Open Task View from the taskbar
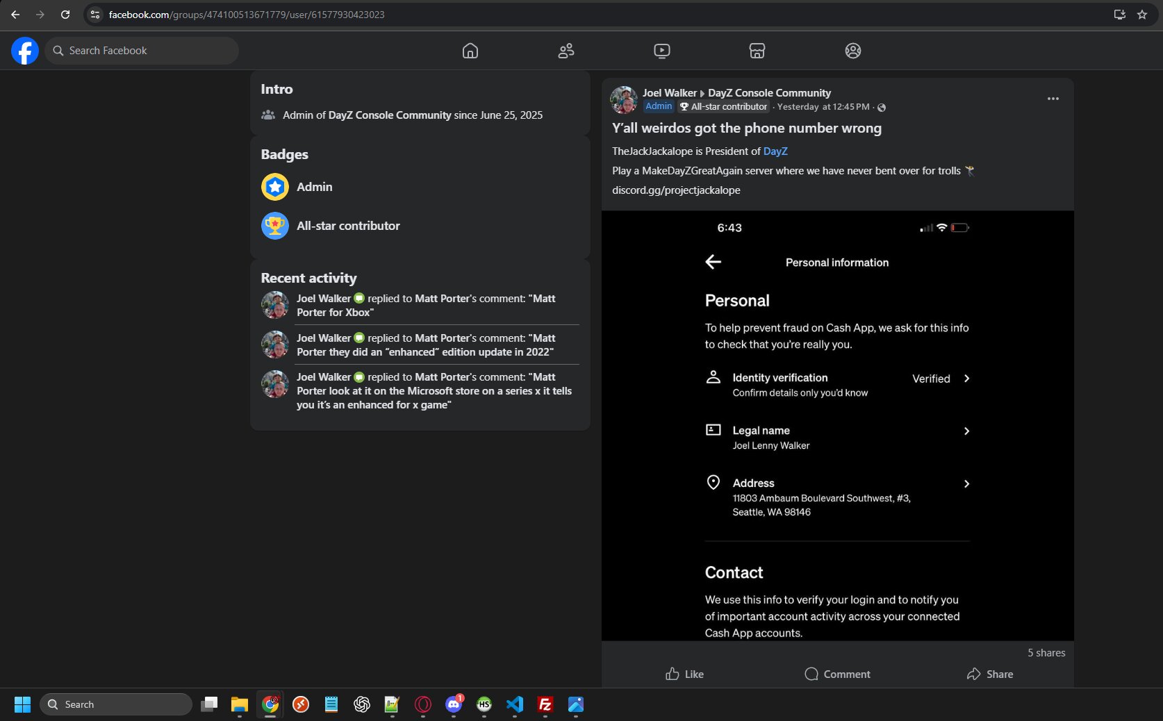1163x721 pixels. click(209, 704)
